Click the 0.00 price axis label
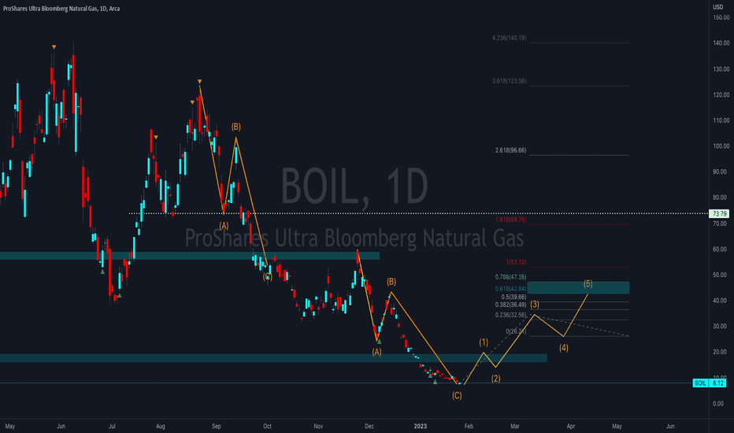The image size is (734, 433). [x=718, y=404]
